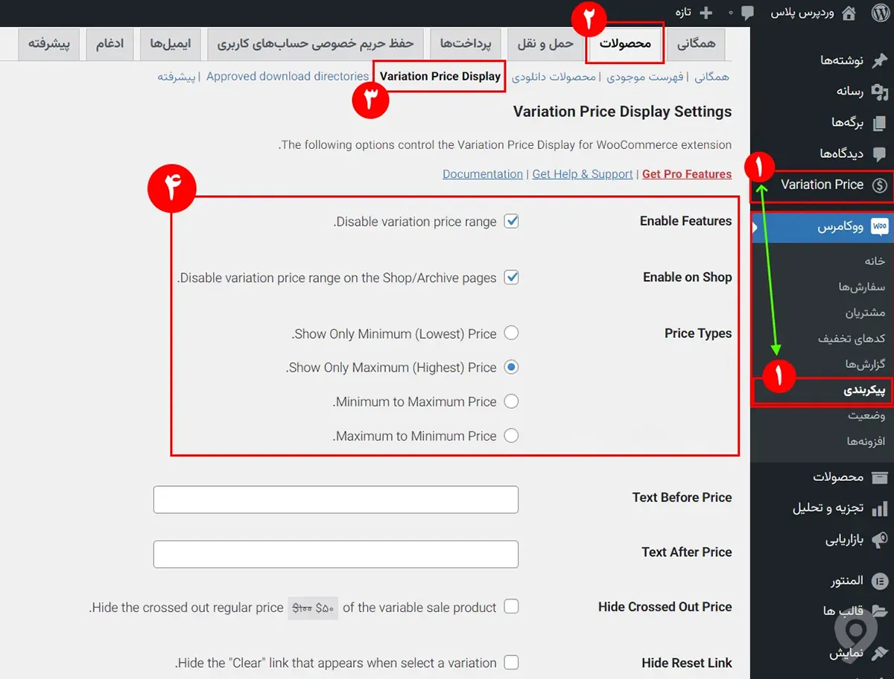Click the WordPress logo in the admin bar
Viewport: 894px width, 679px height.
(x=883, y=13)
